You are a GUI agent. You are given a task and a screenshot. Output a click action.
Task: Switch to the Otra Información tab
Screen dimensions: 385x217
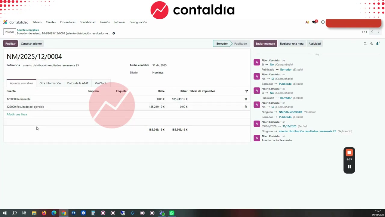tap(50, 83)
